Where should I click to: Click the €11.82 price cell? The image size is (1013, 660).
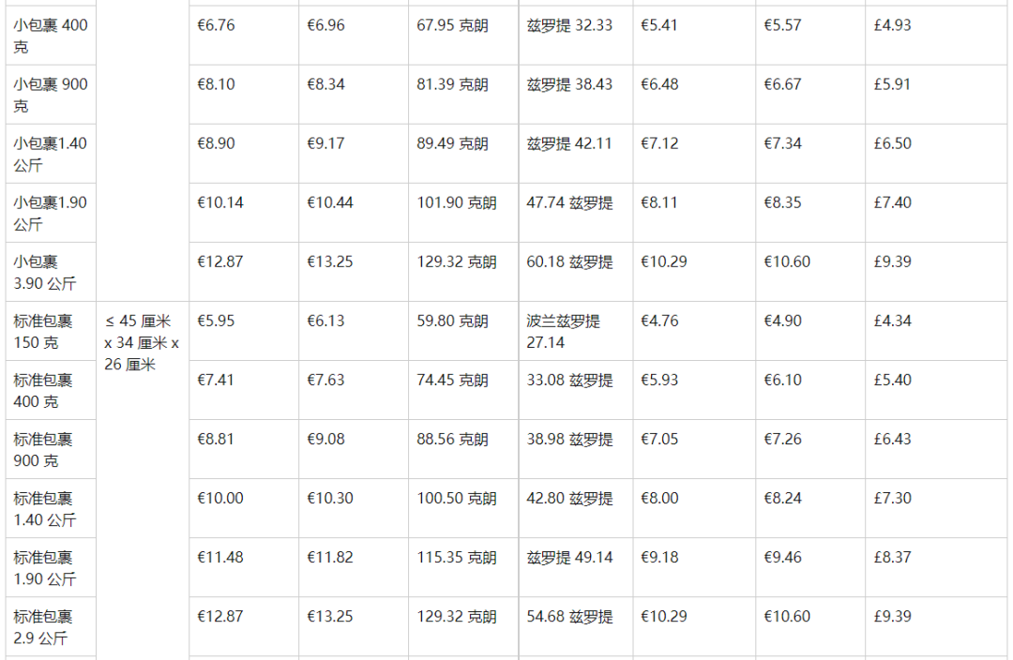coord(330,557)
